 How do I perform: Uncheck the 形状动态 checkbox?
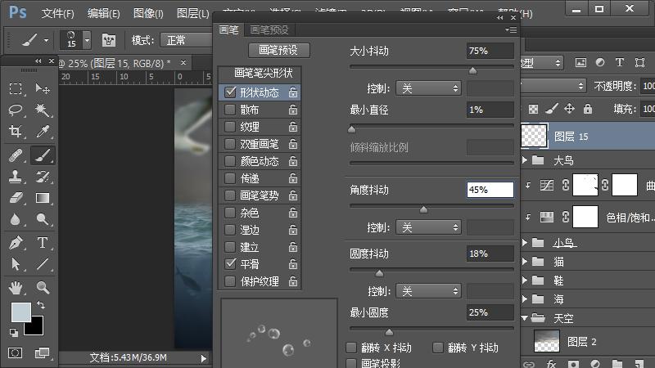click(x=230, y=92)
